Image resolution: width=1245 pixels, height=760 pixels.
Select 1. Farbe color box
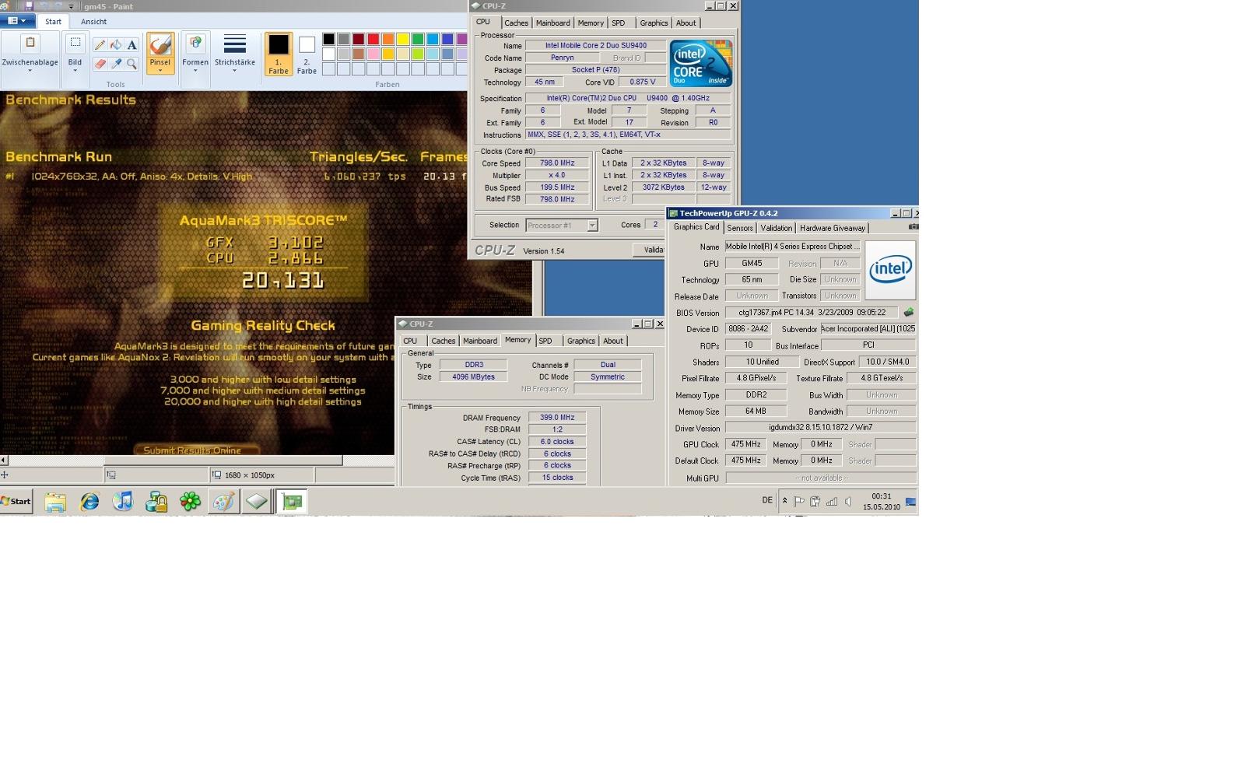279,54
